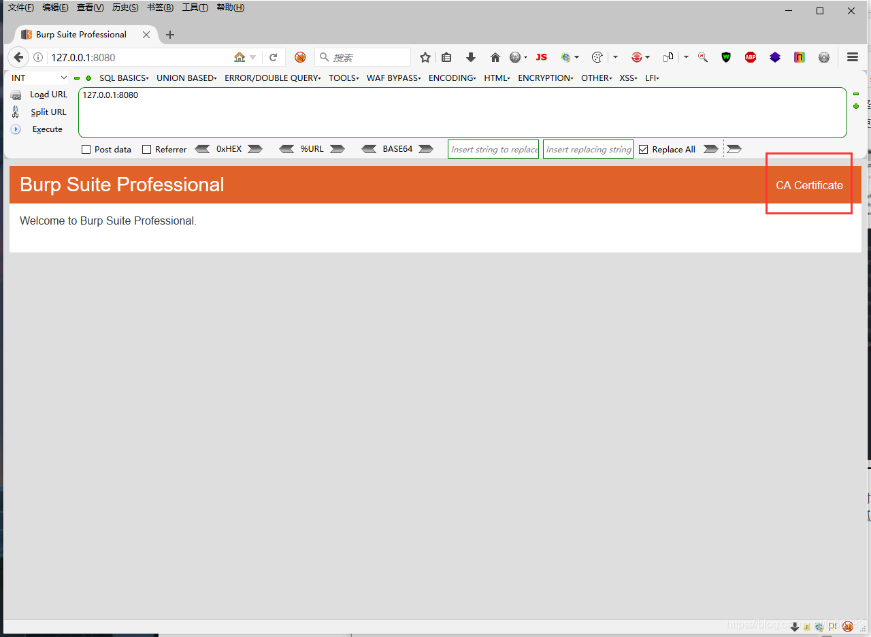Viewport: 871px width, 637px height.
Task: Click the decode arrow left of BASE64
Action: [x=369, y=149]
